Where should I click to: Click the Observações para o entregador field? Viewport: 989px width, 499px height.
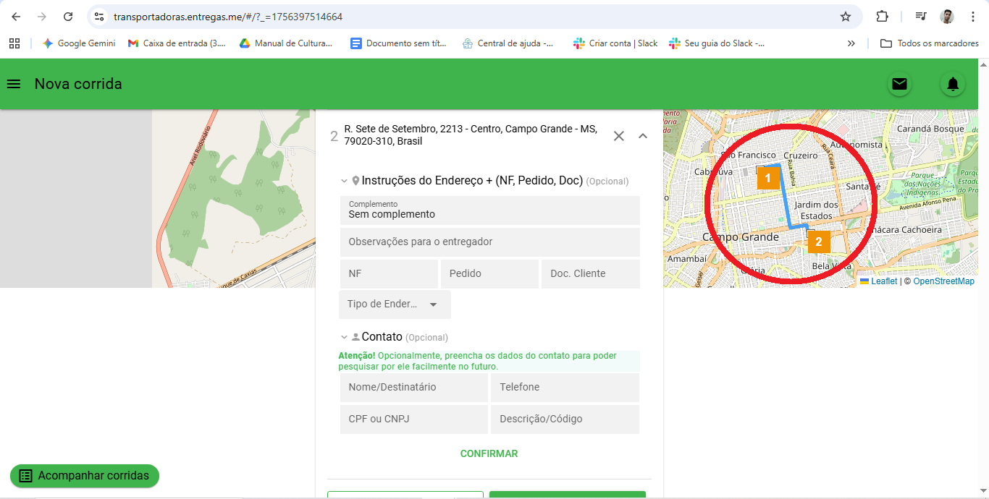coord(490,242)
